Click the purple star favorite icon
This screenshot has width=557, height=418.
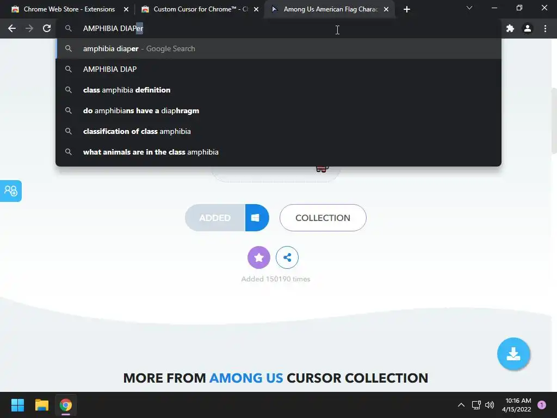click(258, 257)
